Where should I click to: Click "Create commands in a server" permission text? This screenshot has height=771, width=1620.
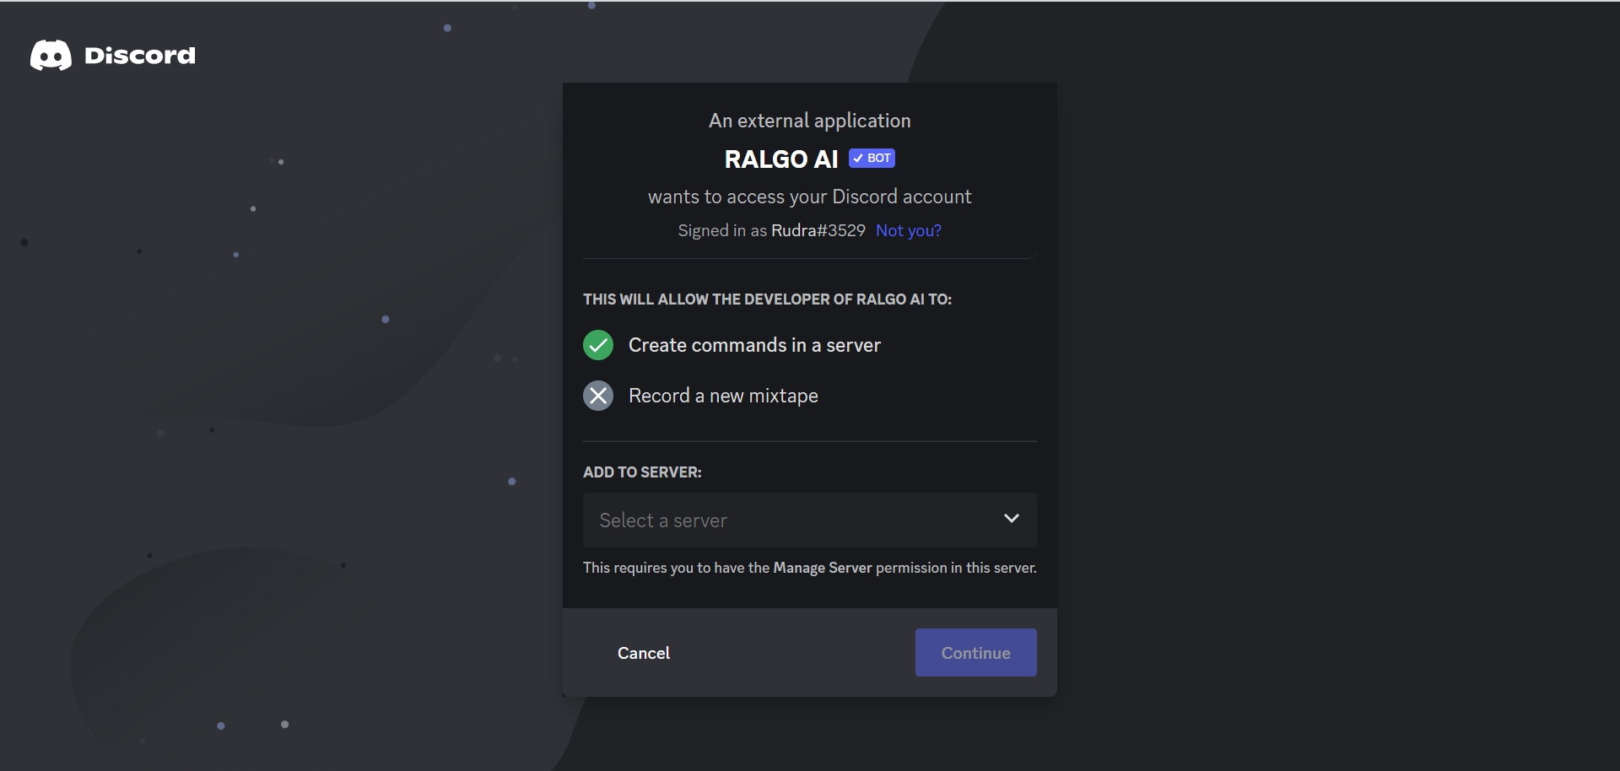point(754,345)
